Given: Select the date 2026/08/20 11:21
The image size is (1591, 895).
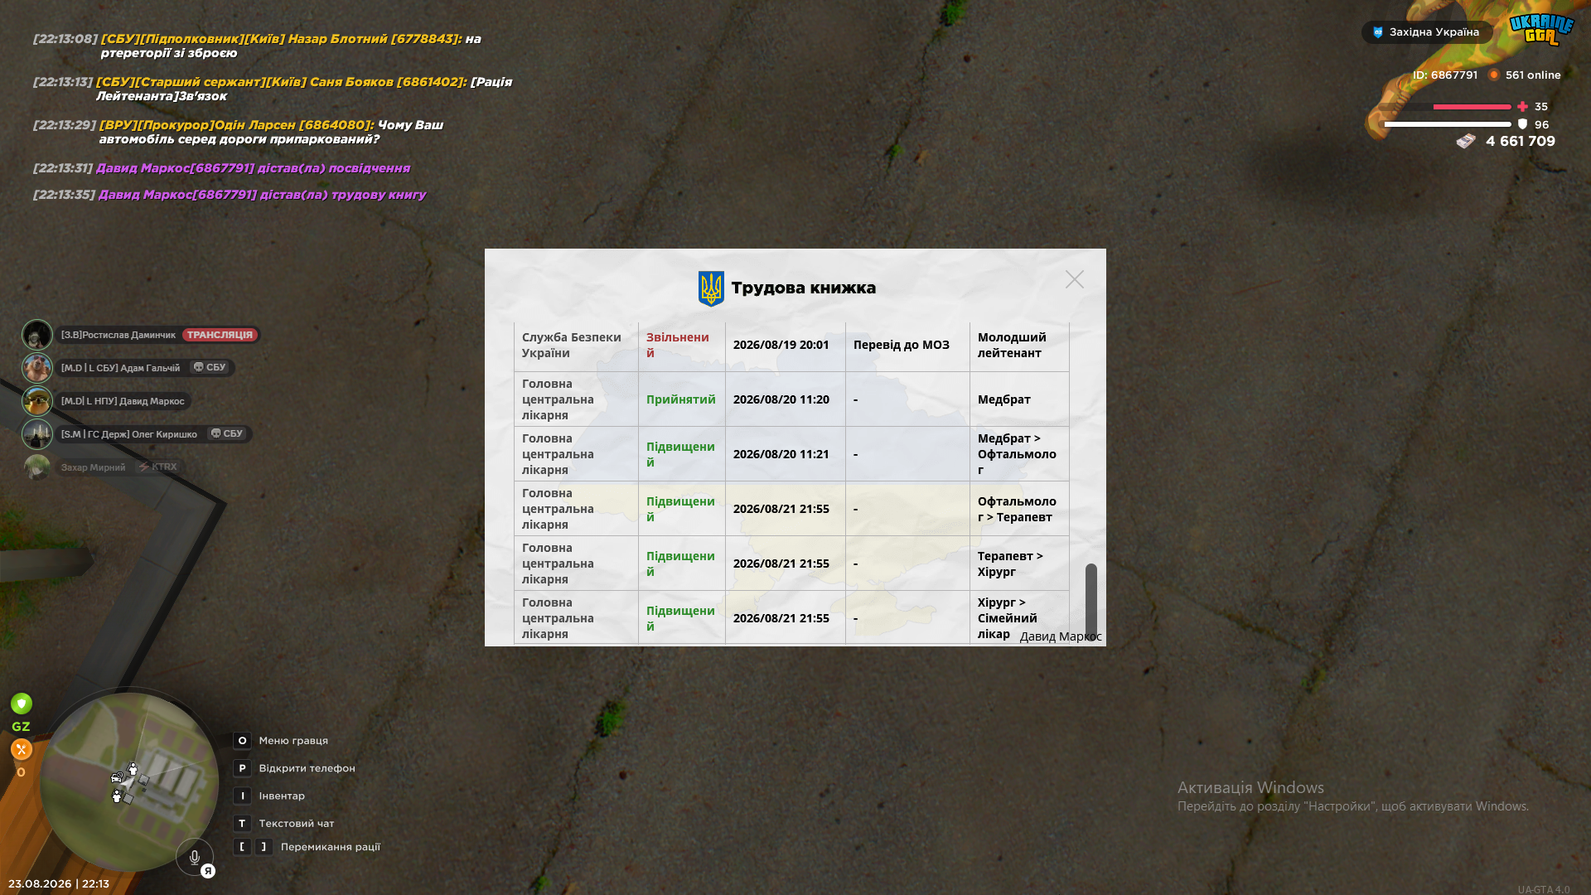Looking at the screenshot, I should click(x=781, y=454).
